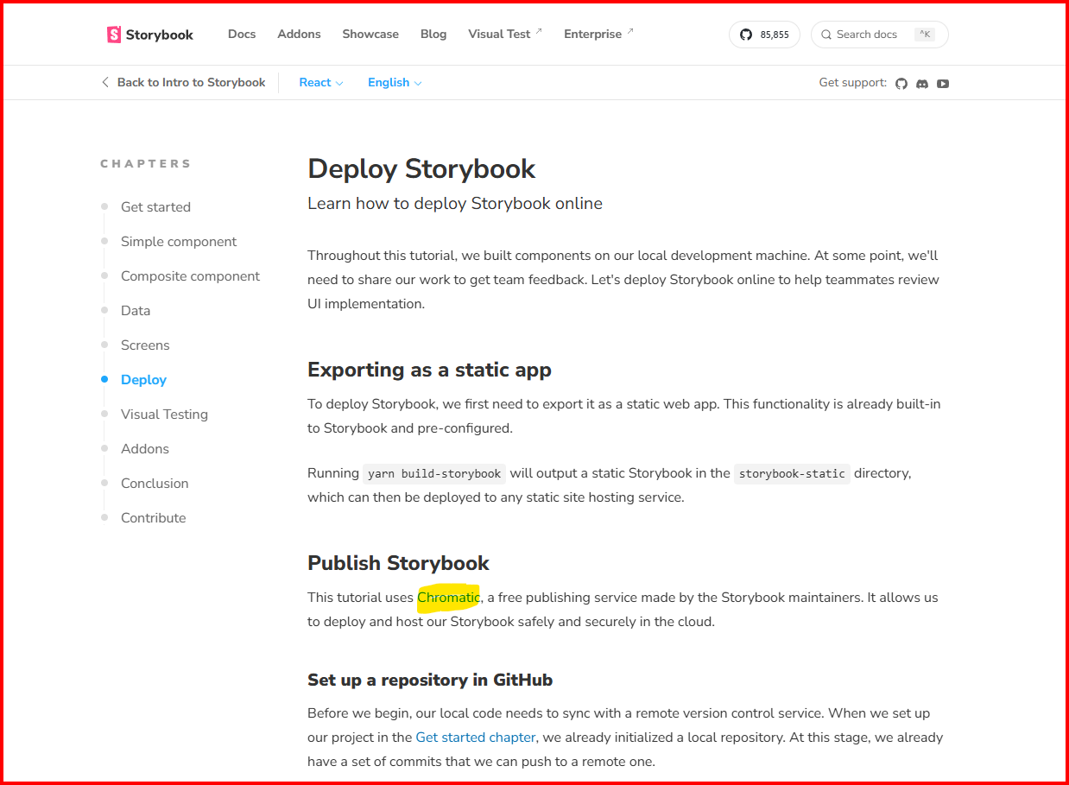This screenshot has height=785, width=1069.
Task: Click the 'Publish Storybook' heading
Action: pos(398,563)
